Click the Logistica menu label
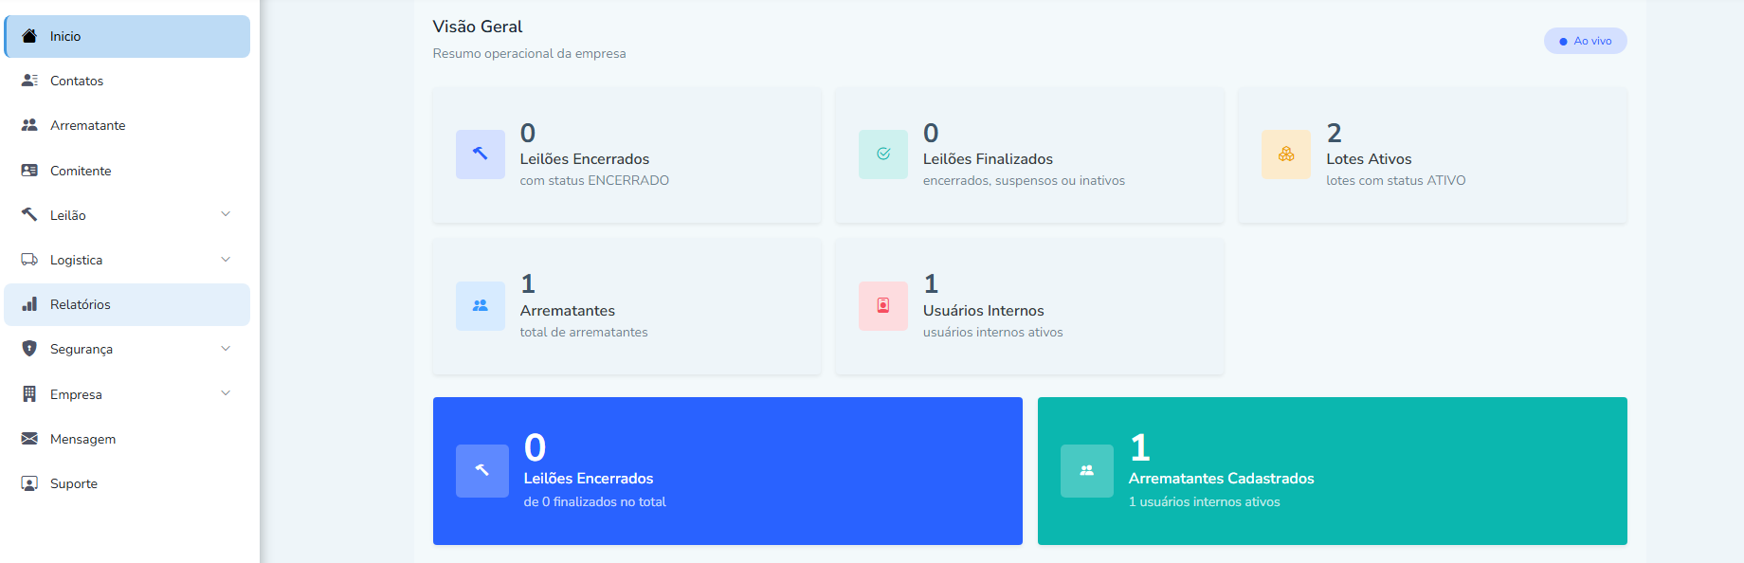This screenshot has height=563, width=1744. point(76,260)
